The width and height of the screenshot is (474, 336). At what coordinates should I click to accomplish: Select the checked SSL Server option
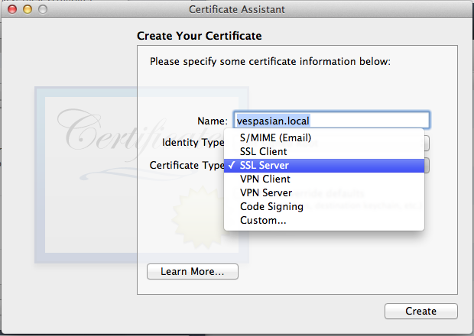(323, 166)
